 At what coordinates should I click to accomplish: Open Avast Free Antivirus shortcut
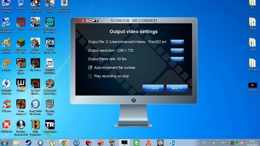point(6,46)
